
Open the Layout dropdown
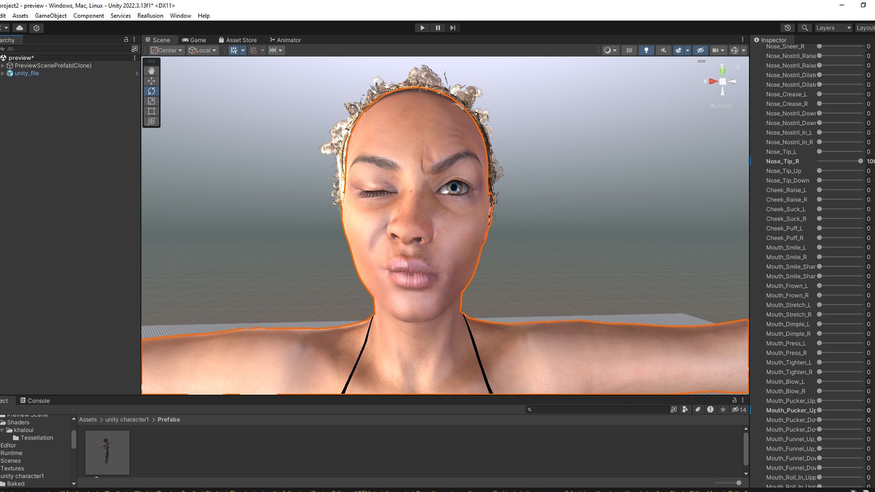(x=865, y=28)
